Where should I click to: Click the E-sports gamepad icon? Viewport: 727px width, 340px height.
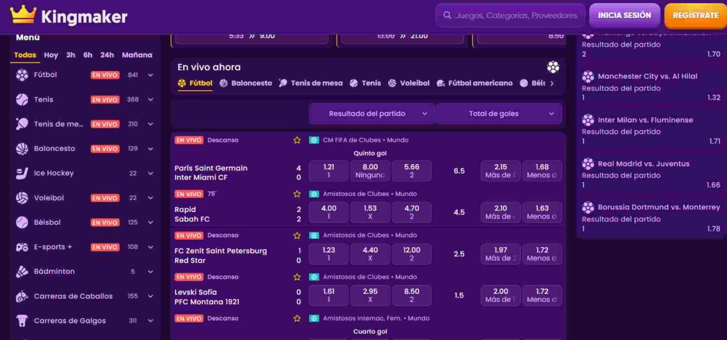pos(22,247)
